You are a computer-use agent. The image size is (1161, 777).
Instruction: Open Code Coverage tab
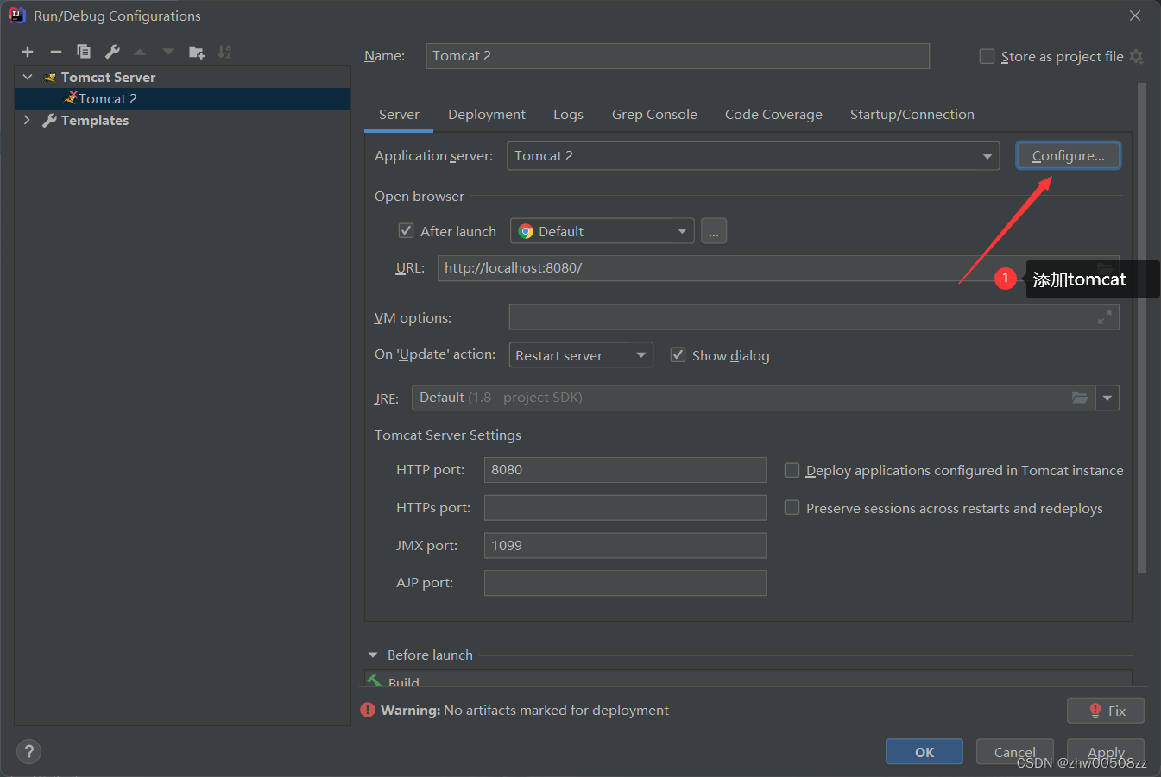tap(773, 115)
